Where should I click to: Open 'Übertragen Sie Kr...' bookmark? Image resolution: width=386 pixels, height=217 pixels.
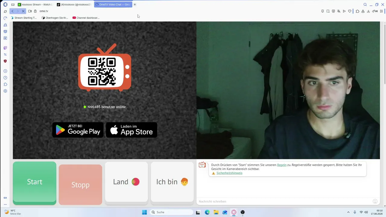[55, 18]
